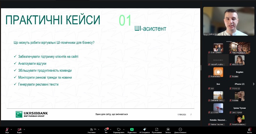The width and height of the screenshot is (256, 134).
Task: Click muted mic icon on iPhone (2) label
Action: coord(230,89)
